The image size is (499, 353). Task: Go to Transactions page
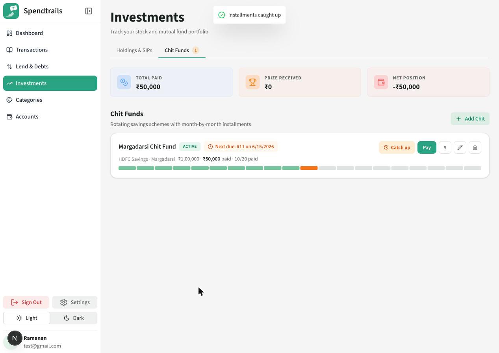[50, 50]
